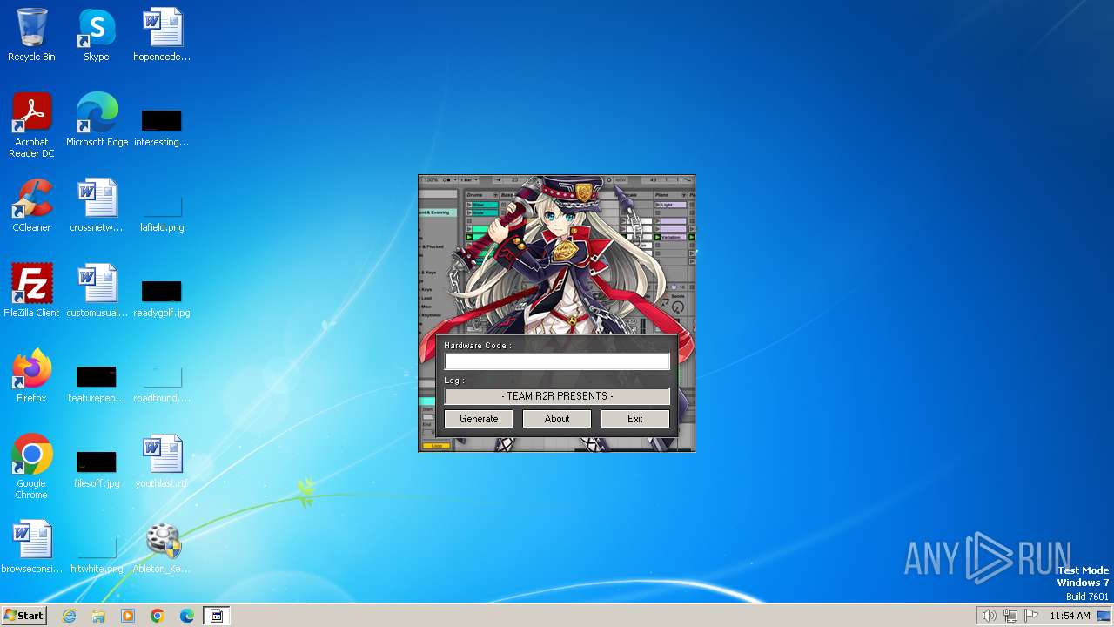
Task: Select the Skype desktop shortcut
Action: coord(97,35)
